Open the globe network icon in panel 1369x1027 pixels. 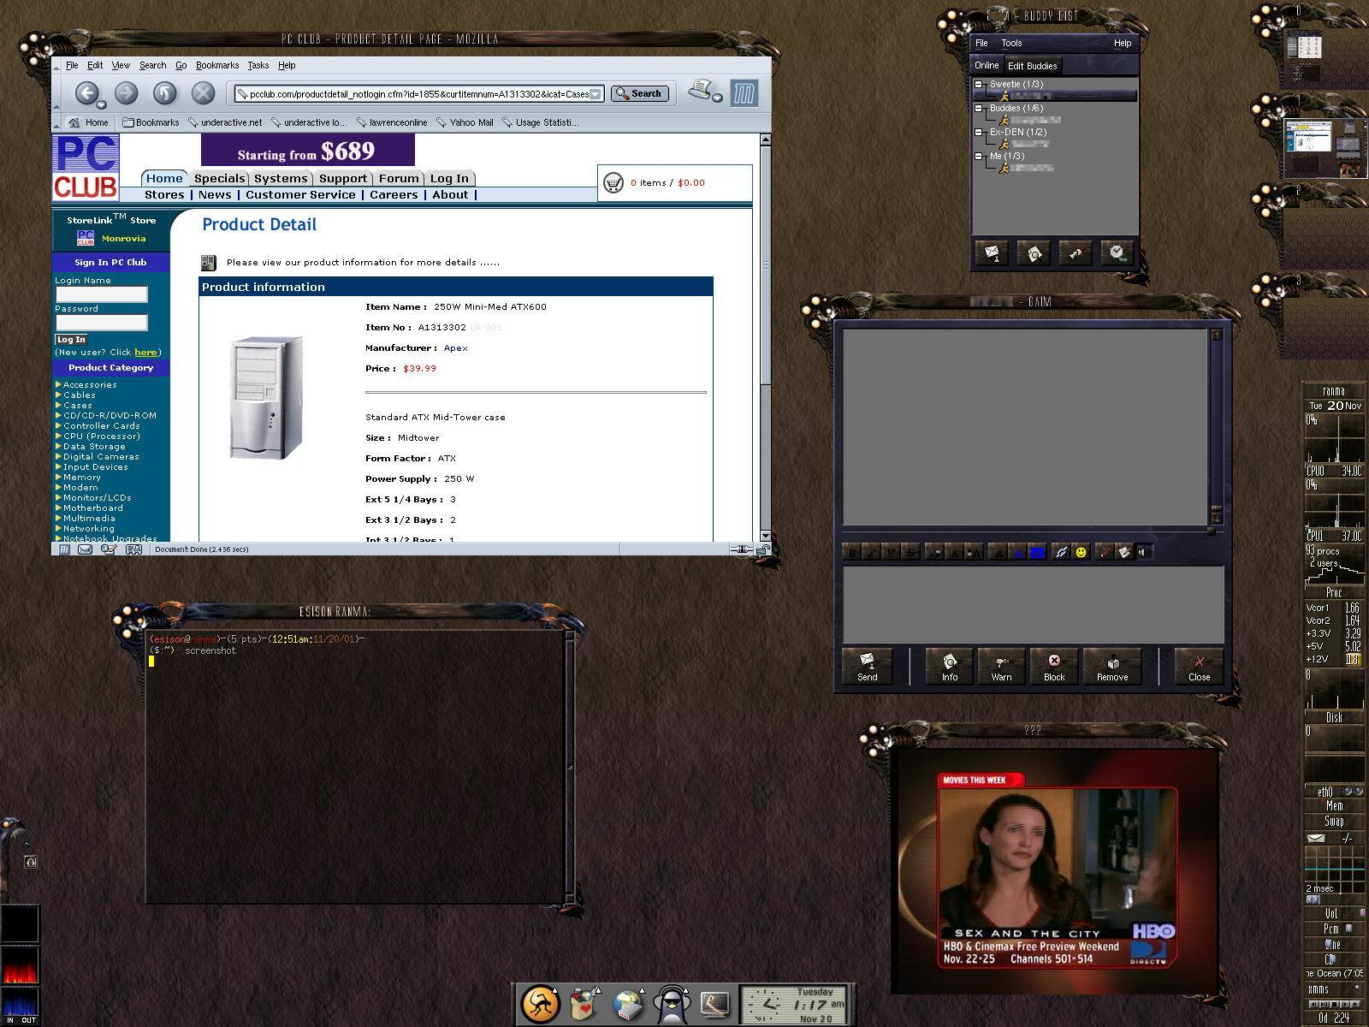(627, 1005)
